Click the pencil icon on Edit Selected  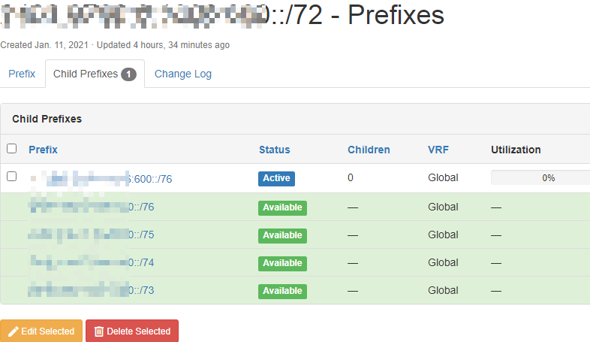click(x=14, y=331)
